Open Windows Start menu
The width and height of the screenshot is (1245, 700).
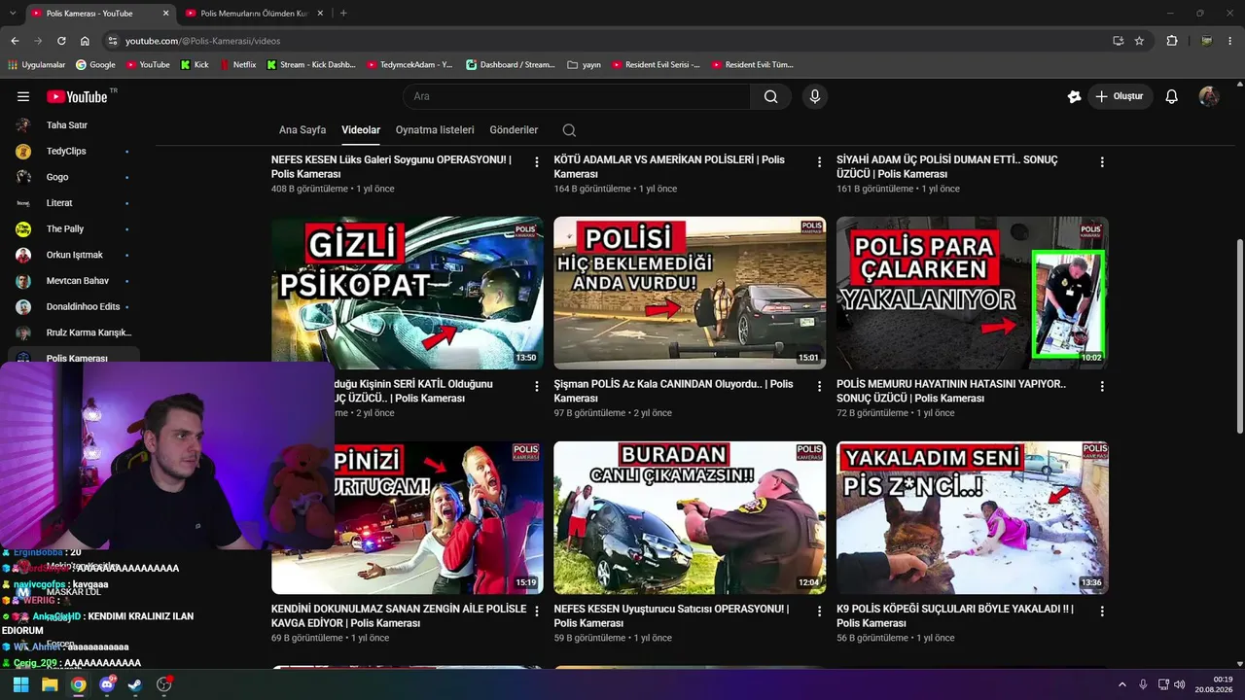(20, 684)
